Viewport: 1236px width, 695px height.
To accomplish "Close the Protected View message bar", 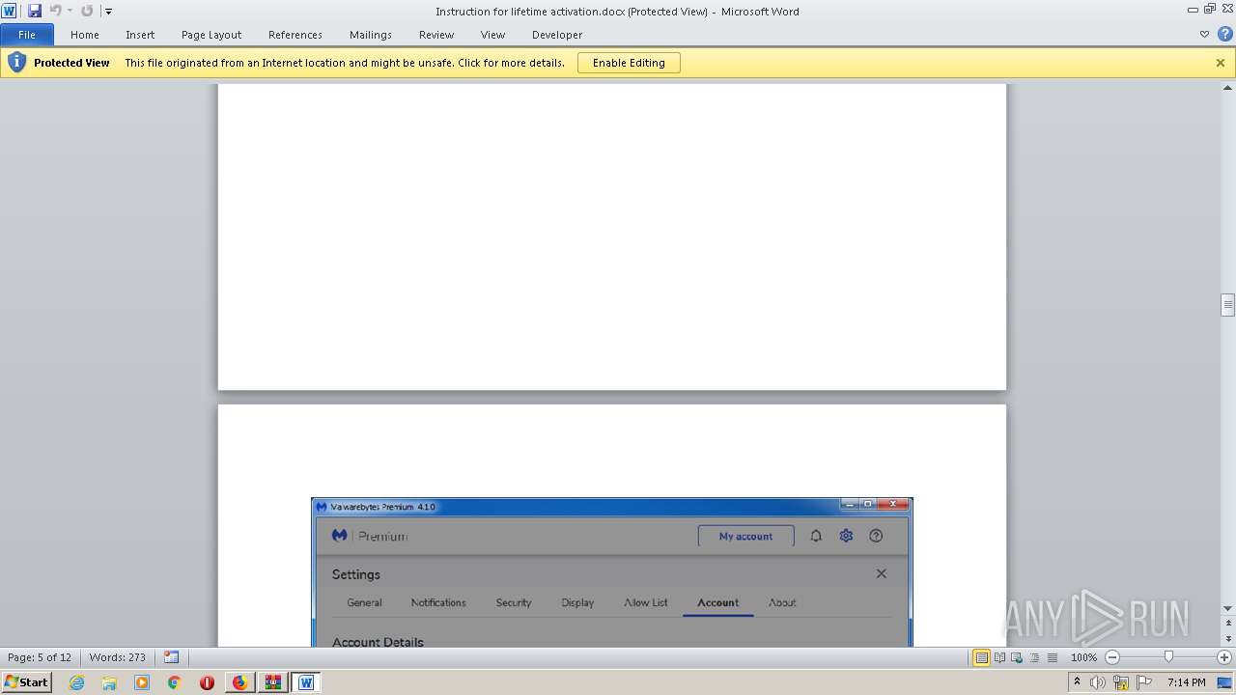I will 1221,63.
